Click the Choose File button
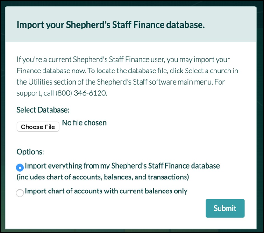 [x=38, y=127]
